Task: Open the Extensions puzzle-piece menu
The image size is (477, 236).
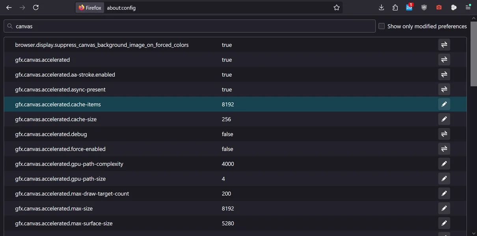Action: (395, 7)
